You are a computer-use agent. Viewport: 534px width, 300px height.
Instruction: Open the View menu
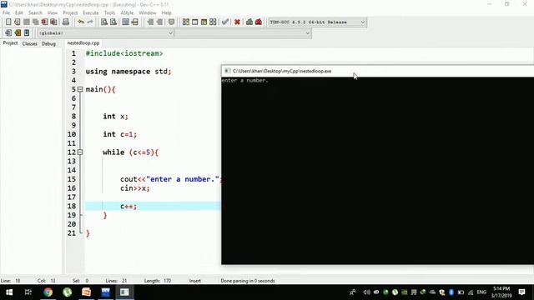[53, 12]
